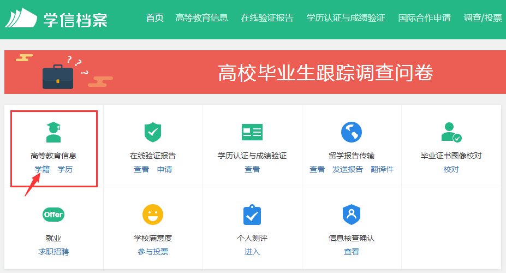The width and height of the screenshot is (506, 273).
Task: Click the 学校满意度 card title
Action: [153, 238]
